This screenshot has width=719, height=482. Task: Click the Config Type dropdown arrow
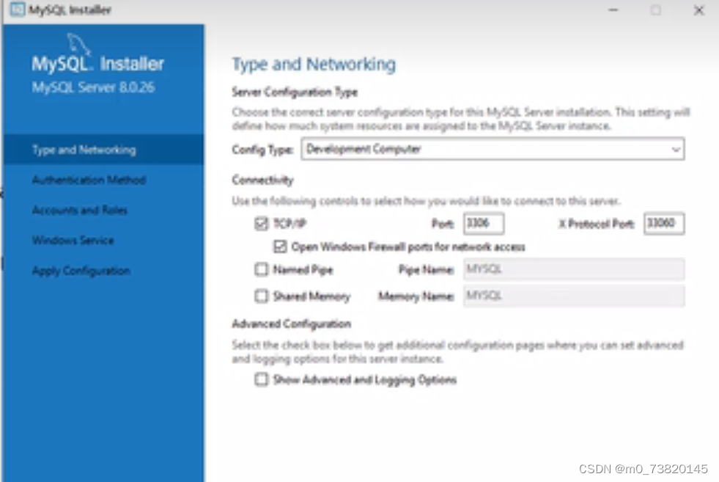click(x=676, y=149)
